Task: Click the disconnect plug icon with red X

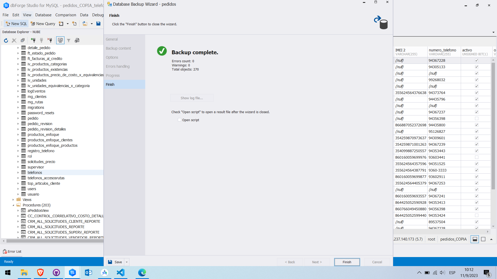Action: coord(50,40)
